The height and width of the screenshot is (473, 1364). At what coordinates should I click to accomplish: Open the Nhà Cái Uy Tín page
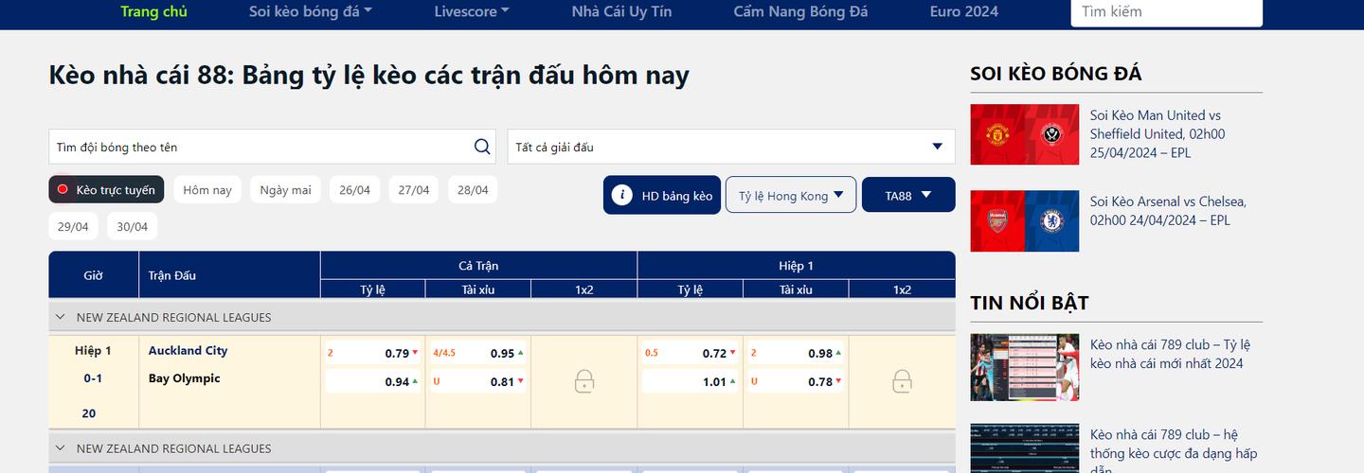pyautogui.click(x=621, y=11)
